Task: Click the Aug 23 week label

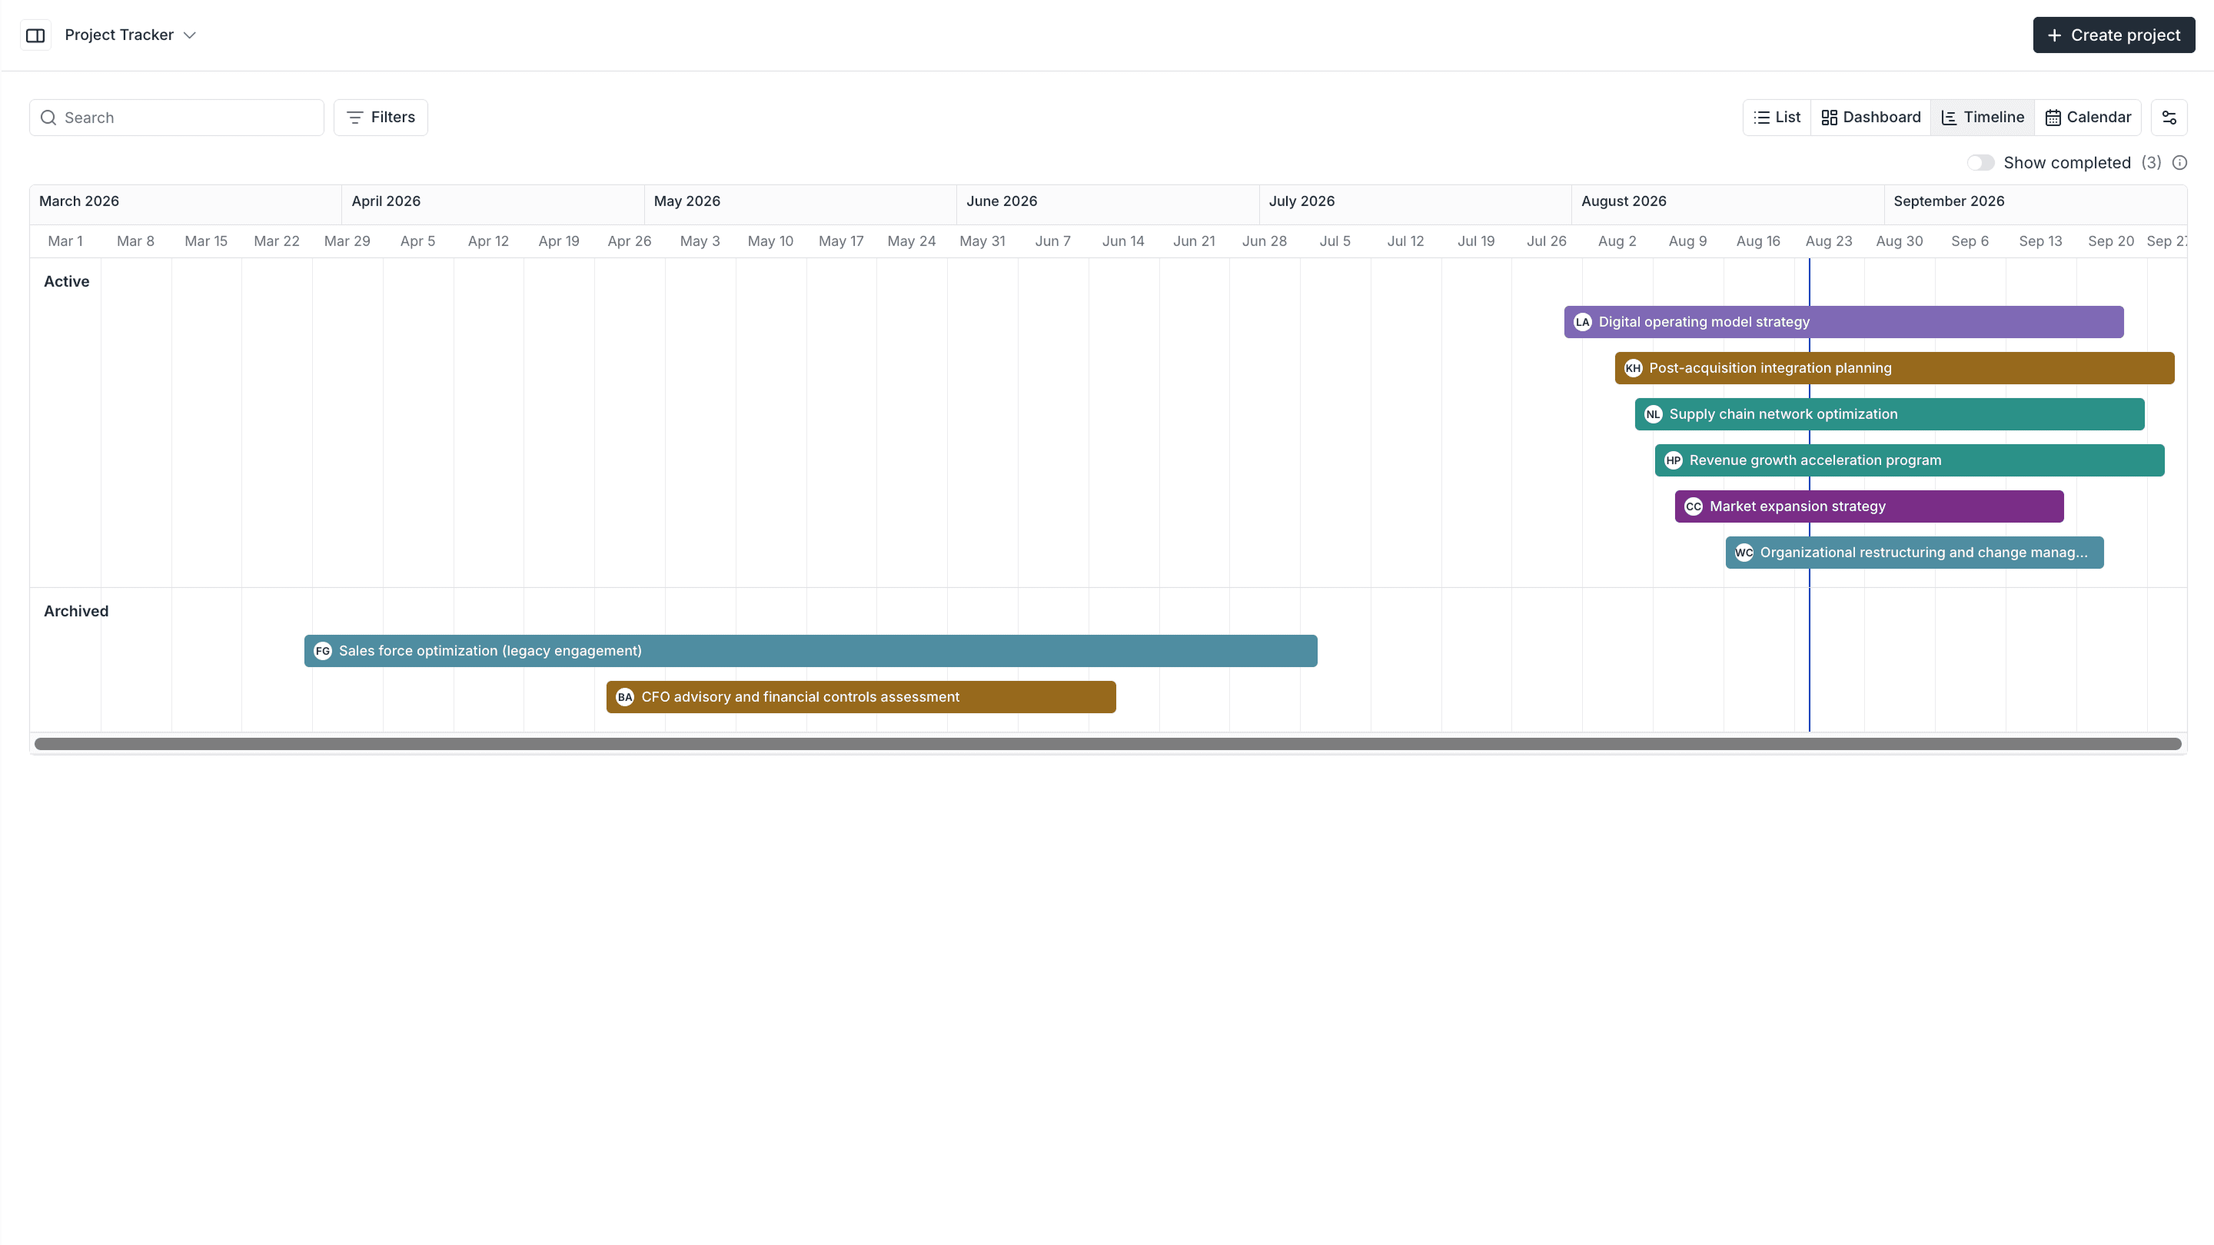Action: point(1828,241)
